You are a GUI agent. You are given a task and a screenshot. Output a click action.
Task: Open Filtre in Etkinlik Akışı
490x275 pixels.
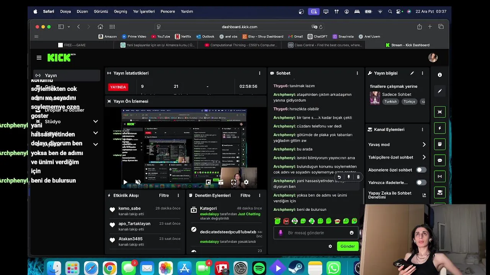pos(164,195)
